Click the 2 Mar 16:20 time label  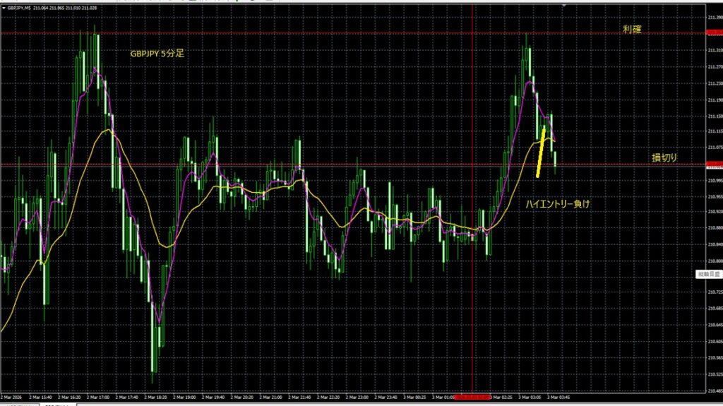click(69, 398)
